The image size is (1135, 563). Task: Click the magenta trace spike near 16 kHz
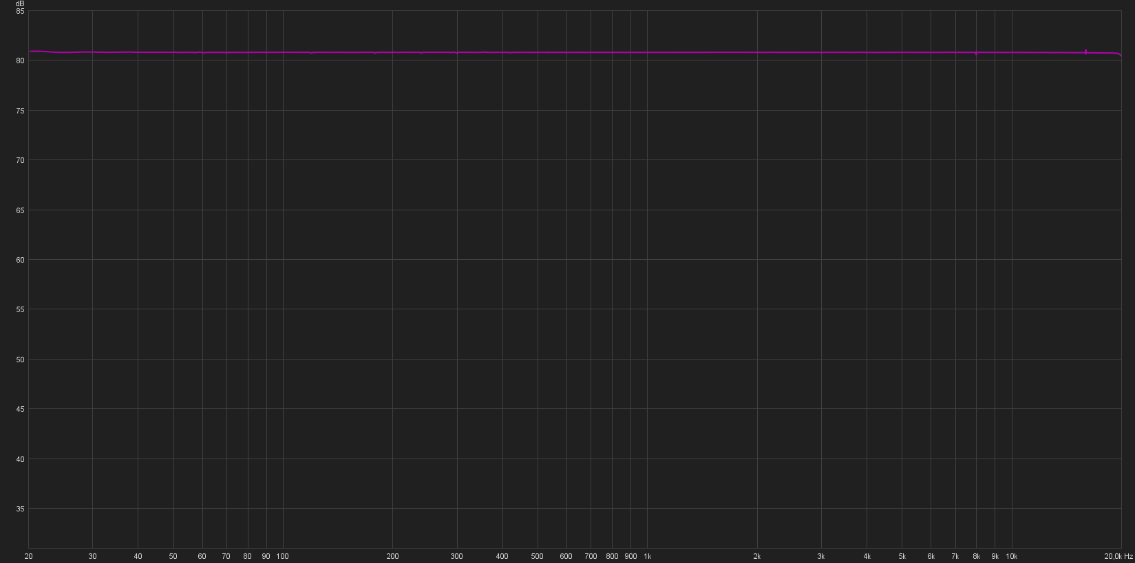pos(1085,52)
